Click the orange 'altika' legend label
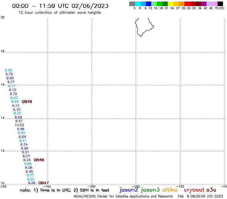227x199 pixels. (x=170, y=190)
